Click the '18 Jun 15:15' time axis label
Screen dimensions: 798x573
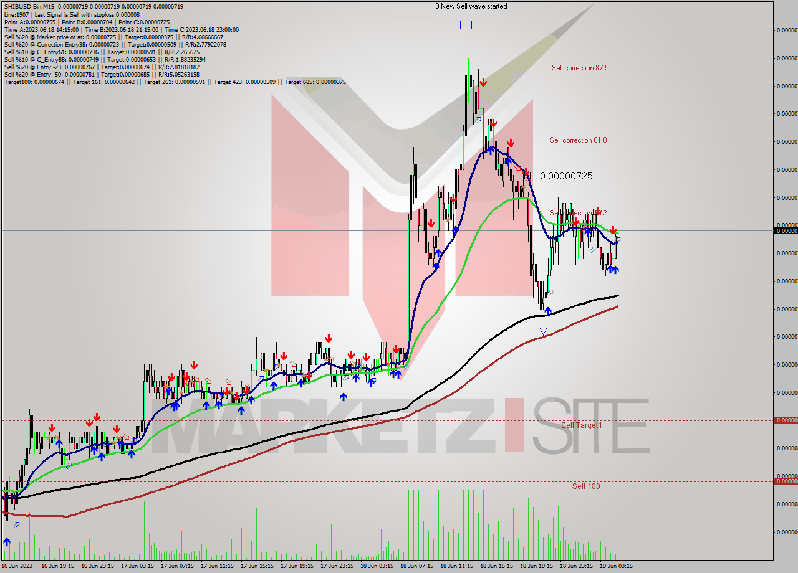(496, 566)
